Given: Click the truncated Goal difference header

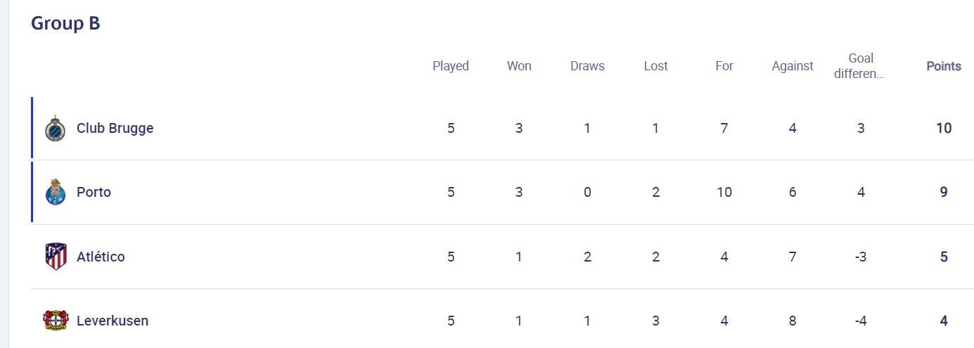Looking at the screenshot, I should pyautogui.click(x=860, y=66).
